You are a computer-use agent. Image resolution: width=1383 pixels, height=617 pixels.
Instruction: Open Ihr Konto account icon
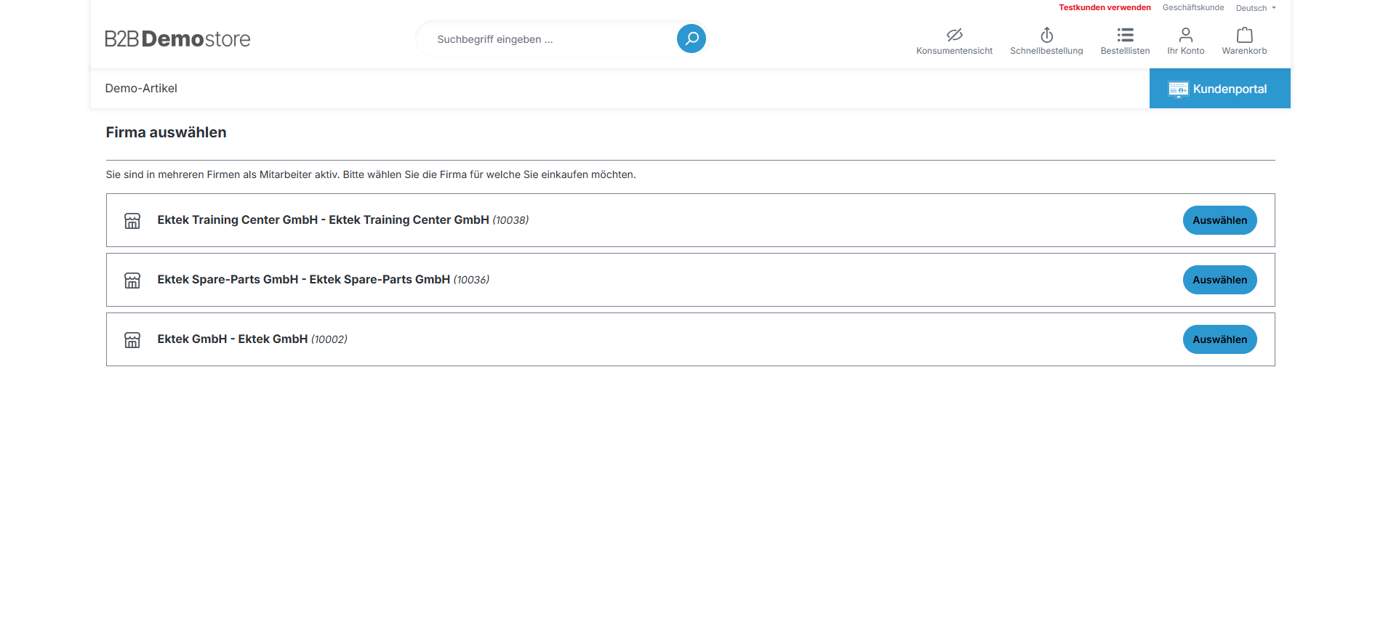pos(1185,35)
